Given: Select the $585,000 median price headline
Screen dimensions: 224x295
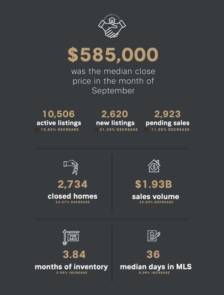Looking at the screenshot, I should tap(113, 55).
